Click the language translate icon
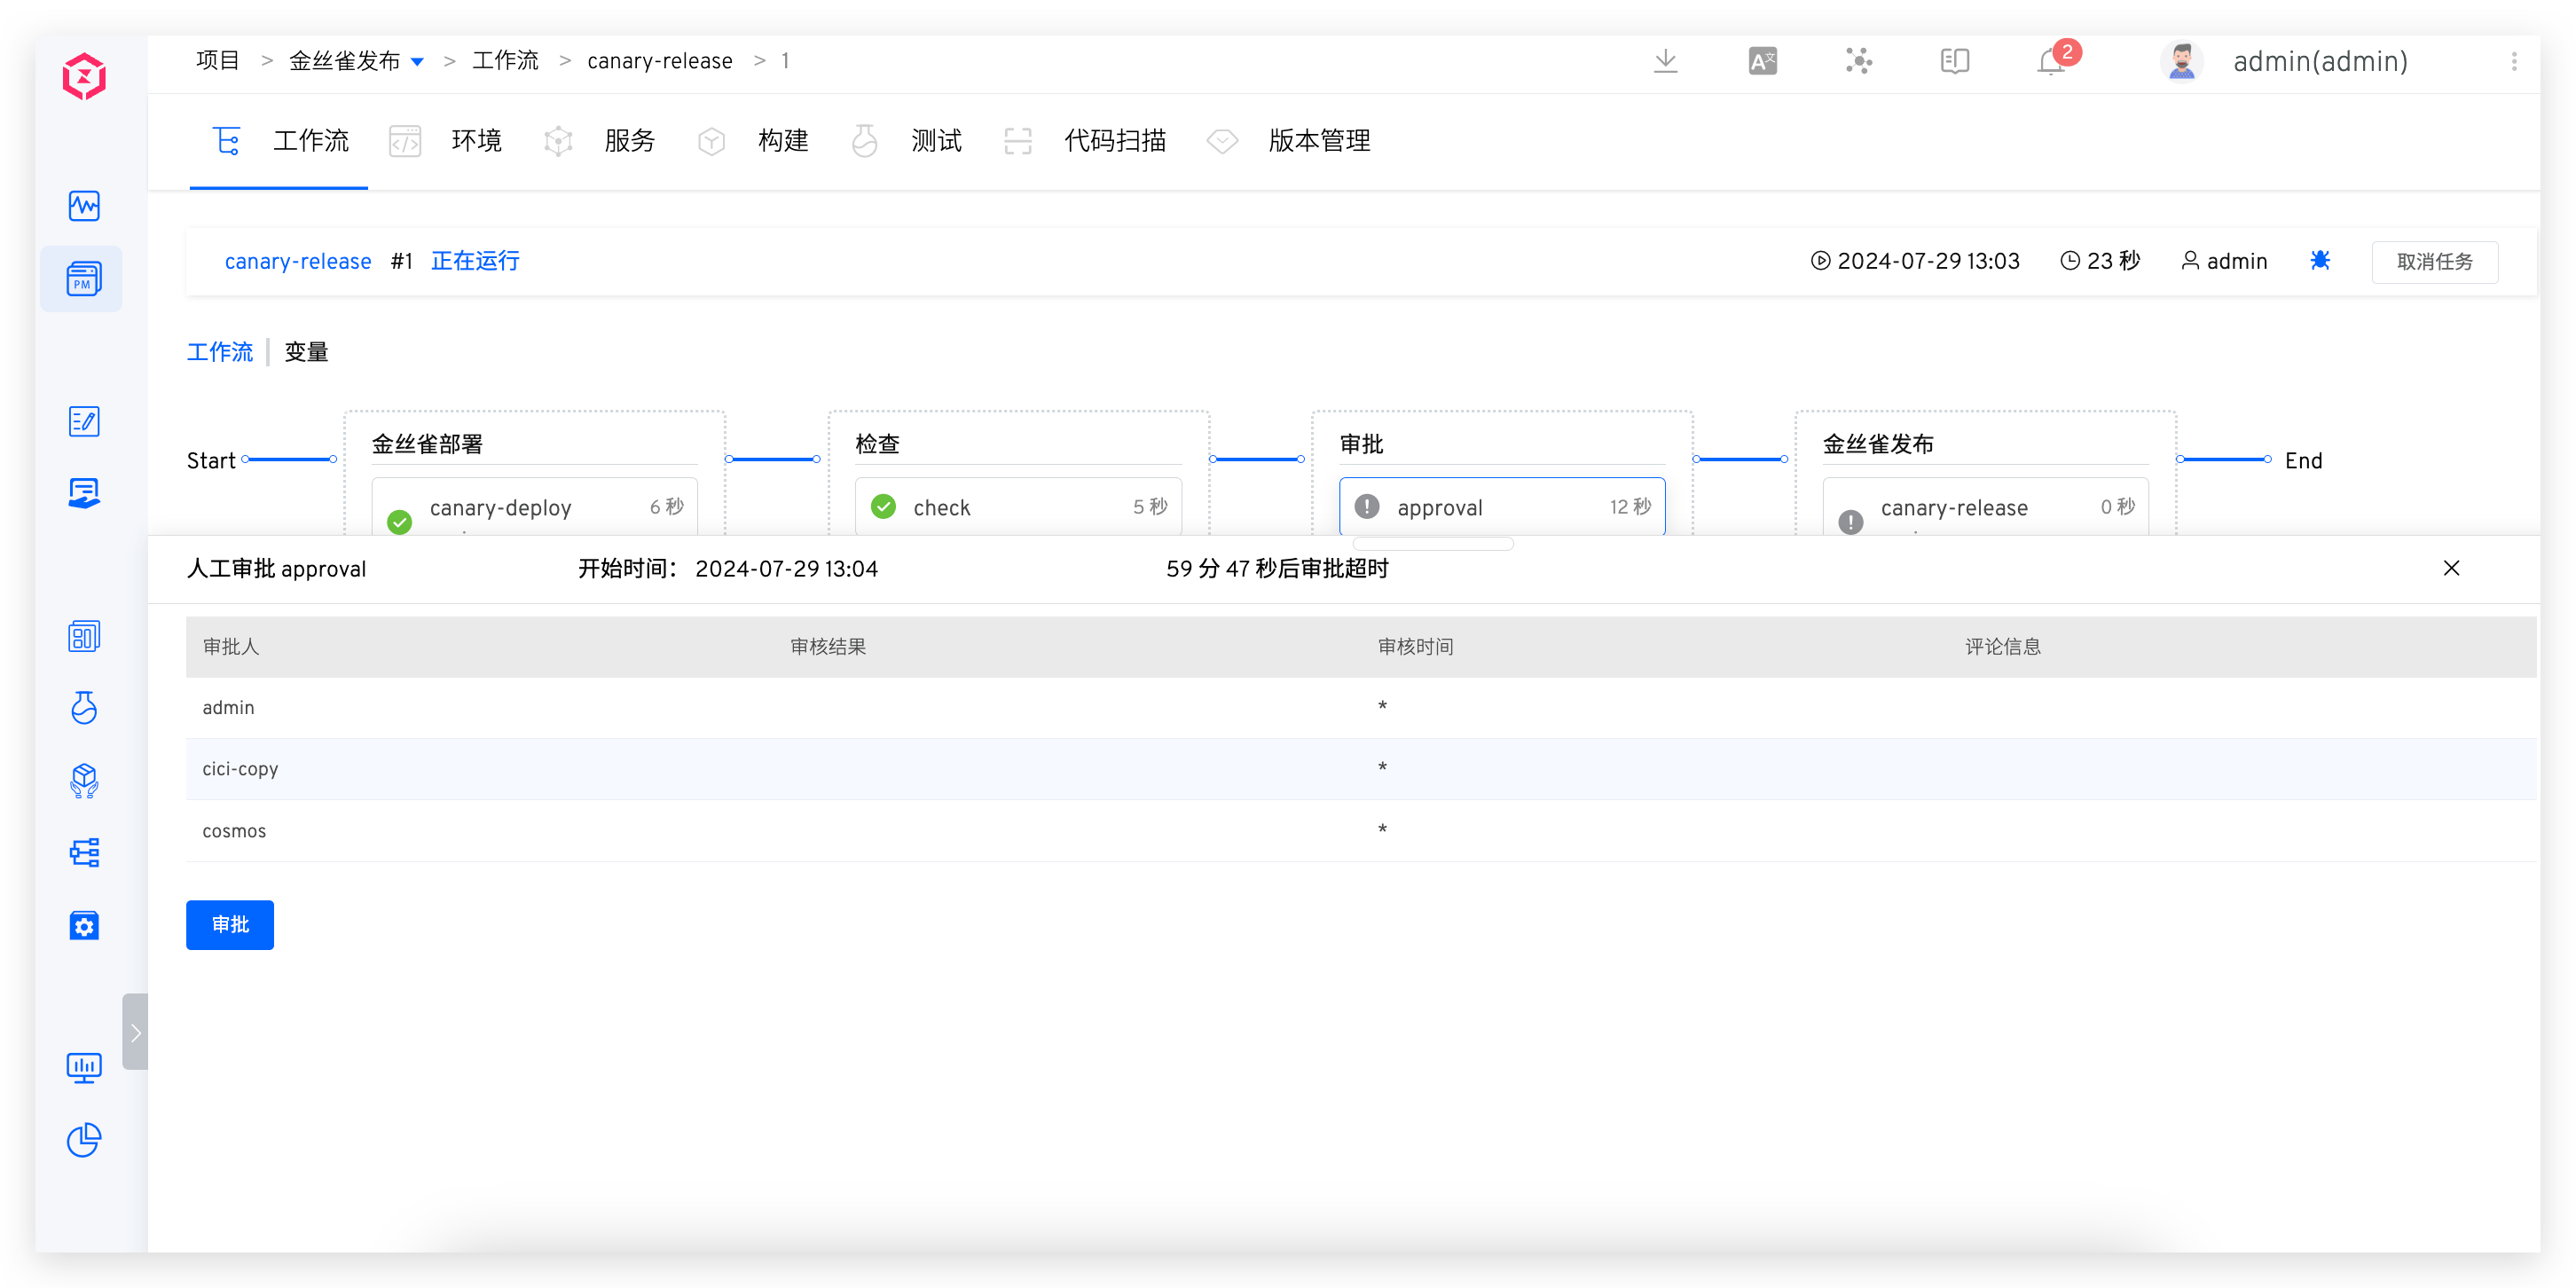The height and width of the screenshot is (1288, 2576). coord(1762,61)
